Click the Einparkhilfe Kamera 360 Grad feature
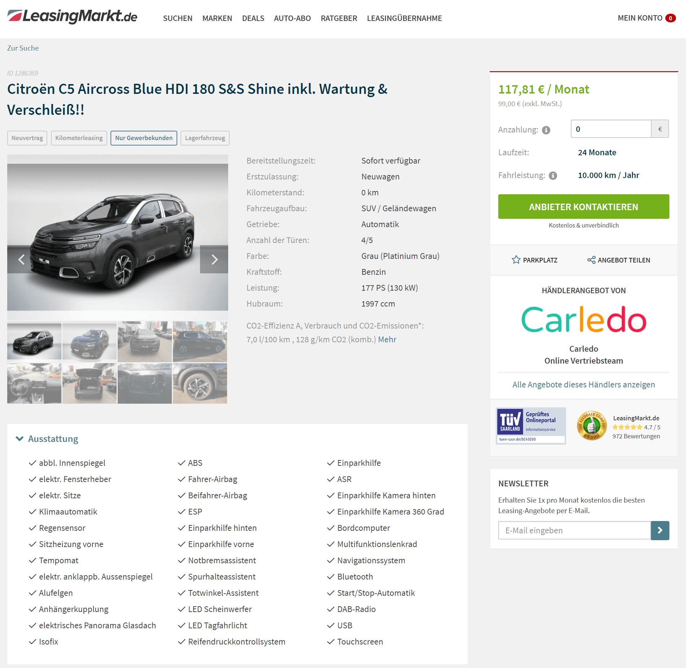The height and width of the screenshot is (668, 686). coord(390,512)
